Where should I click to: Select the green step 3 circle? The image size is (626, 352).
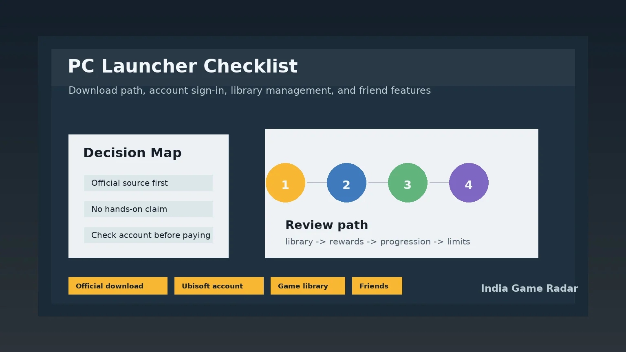point(408,183)
